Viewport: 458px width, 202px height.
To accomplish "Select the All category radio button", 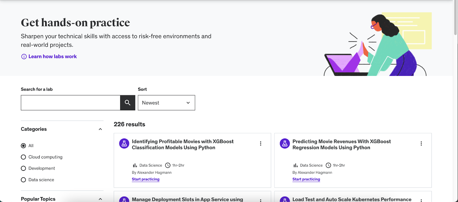I will coord(23,146).
